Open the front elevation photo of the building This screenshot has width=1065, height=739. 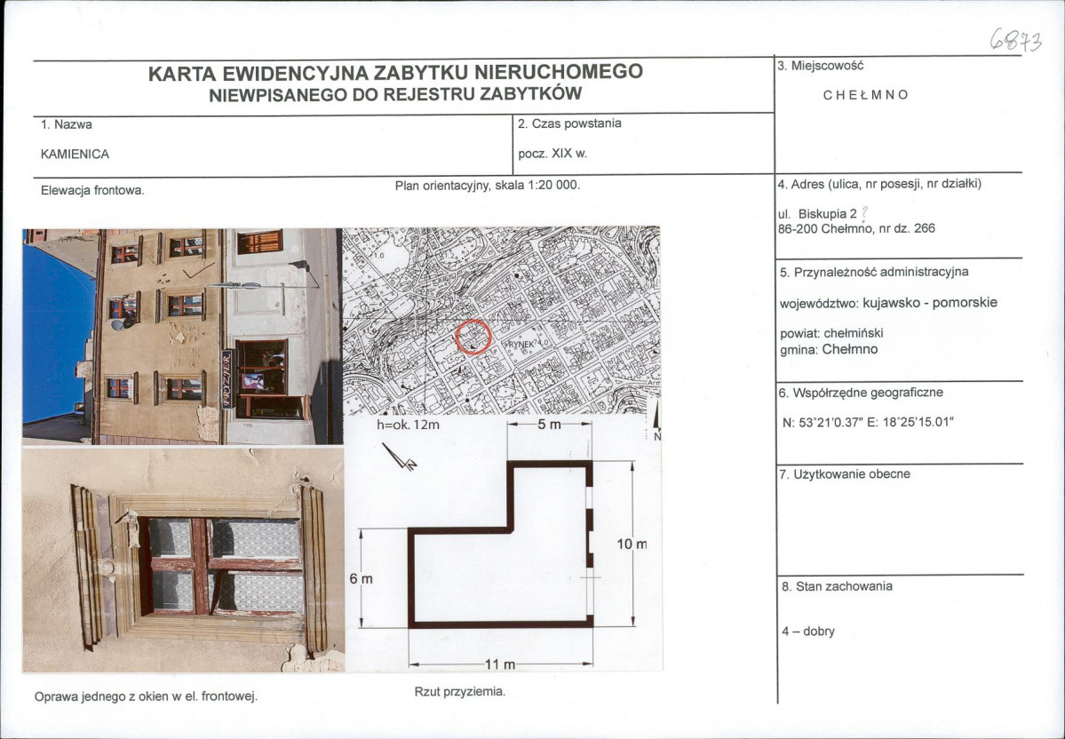pyautogui.click(x=182, y=336)
